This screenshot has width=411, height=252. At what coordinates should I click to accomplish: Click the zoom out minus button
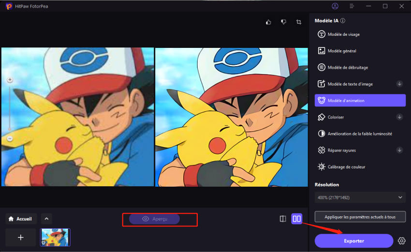coord(10,138)
